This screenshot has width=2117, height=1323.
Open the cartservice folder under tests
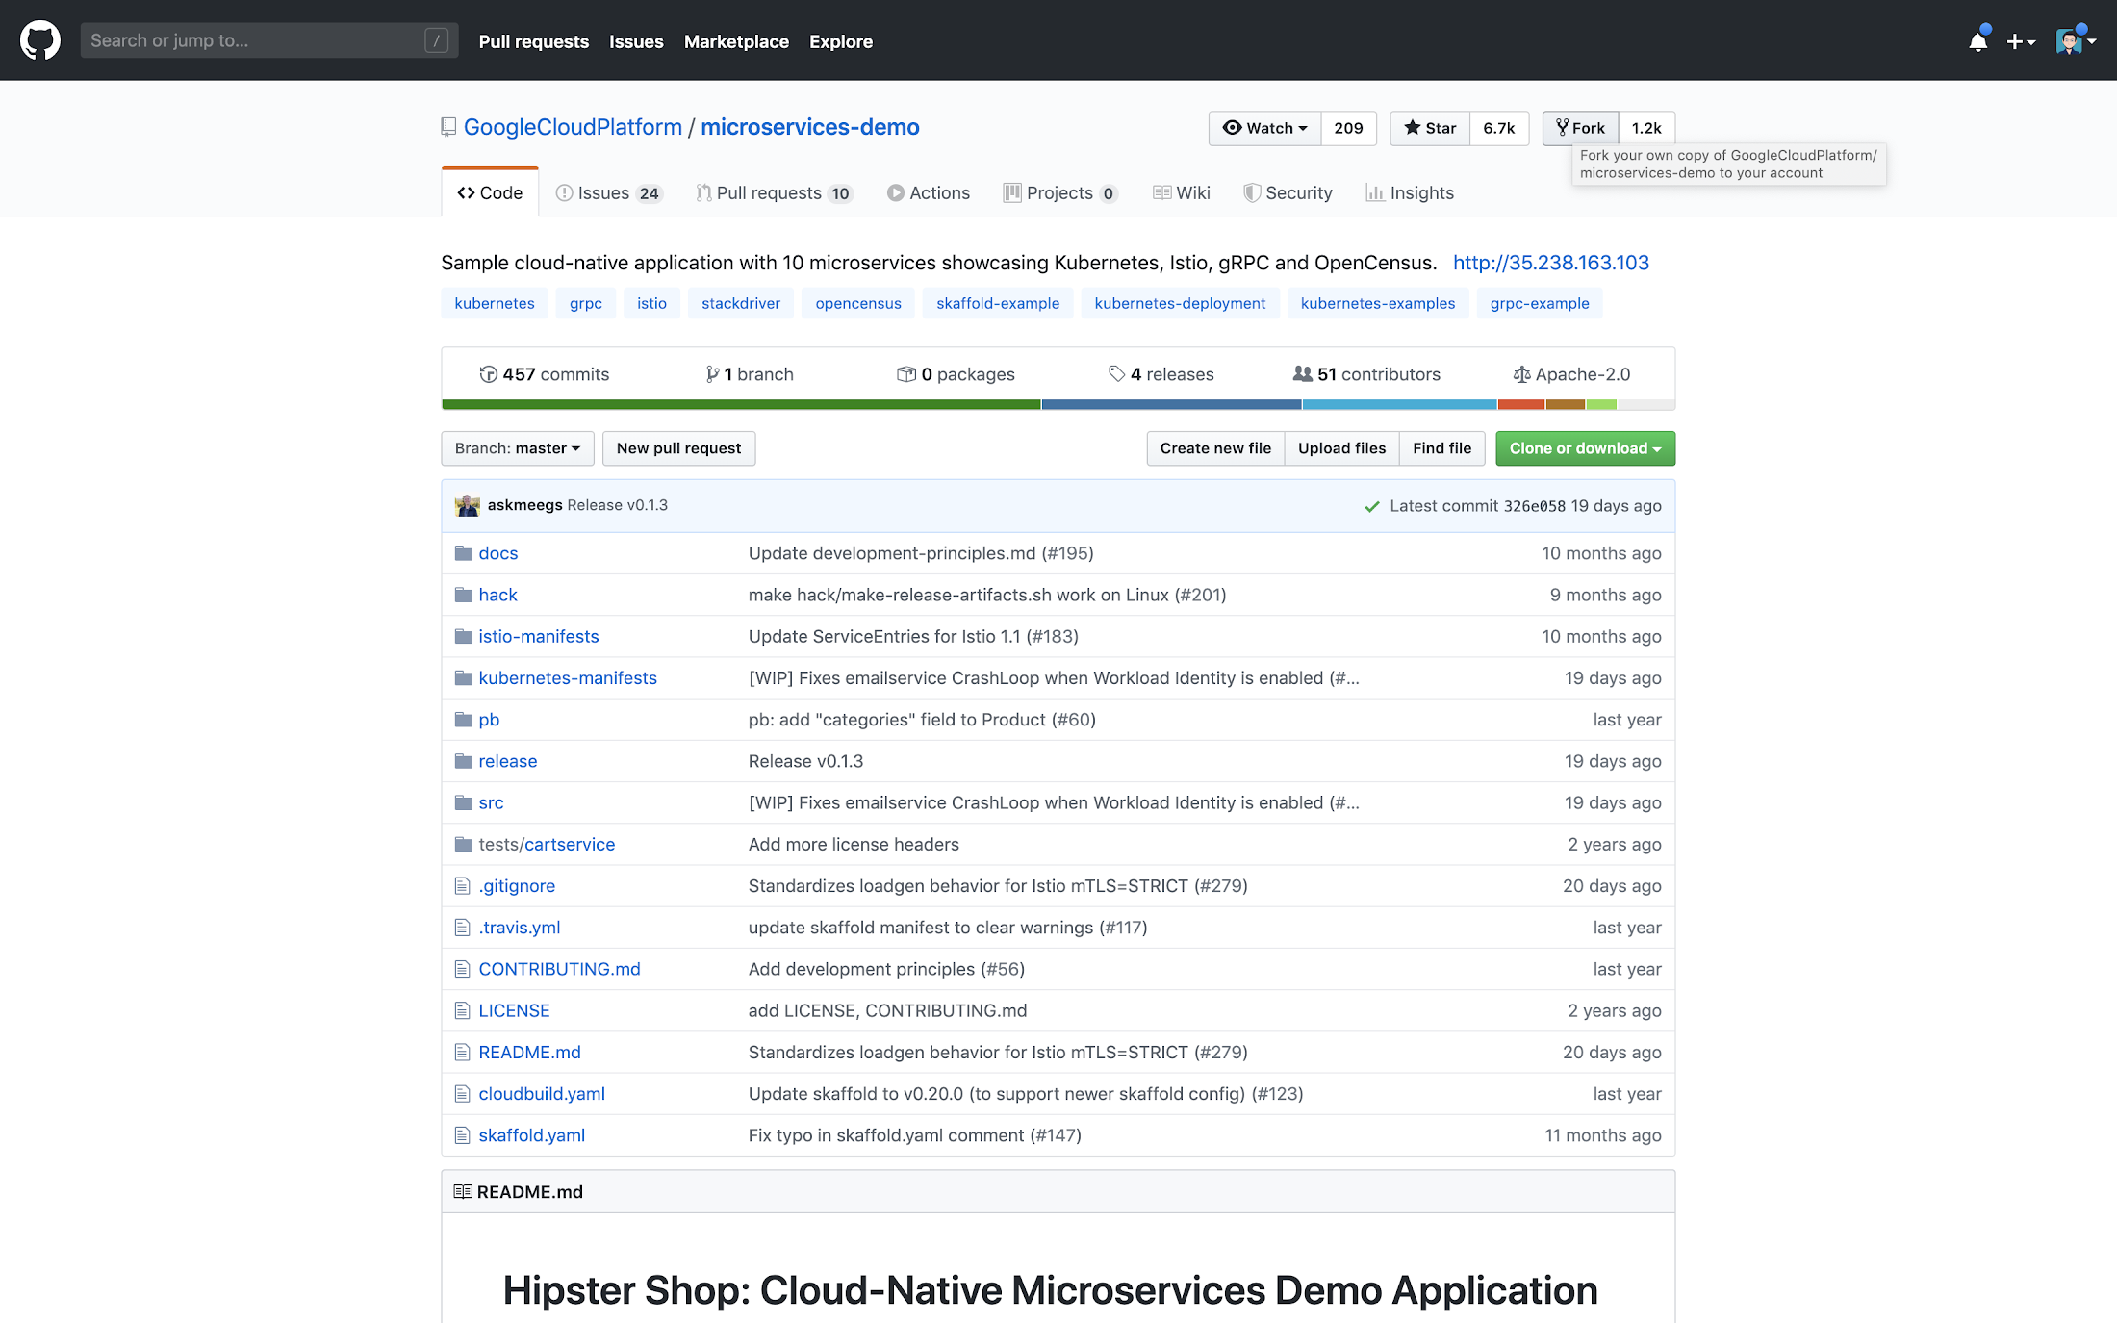click(569, 844)
